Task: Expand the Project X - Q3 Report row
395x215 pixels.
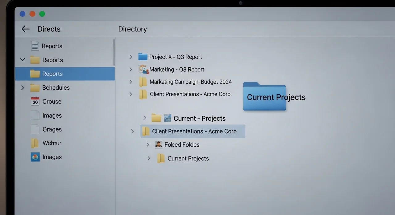Action: tap(131, 57)
